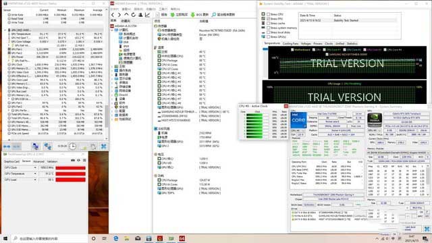
Task: Enable Stress system memory checkbox
Action: (268, 28)
